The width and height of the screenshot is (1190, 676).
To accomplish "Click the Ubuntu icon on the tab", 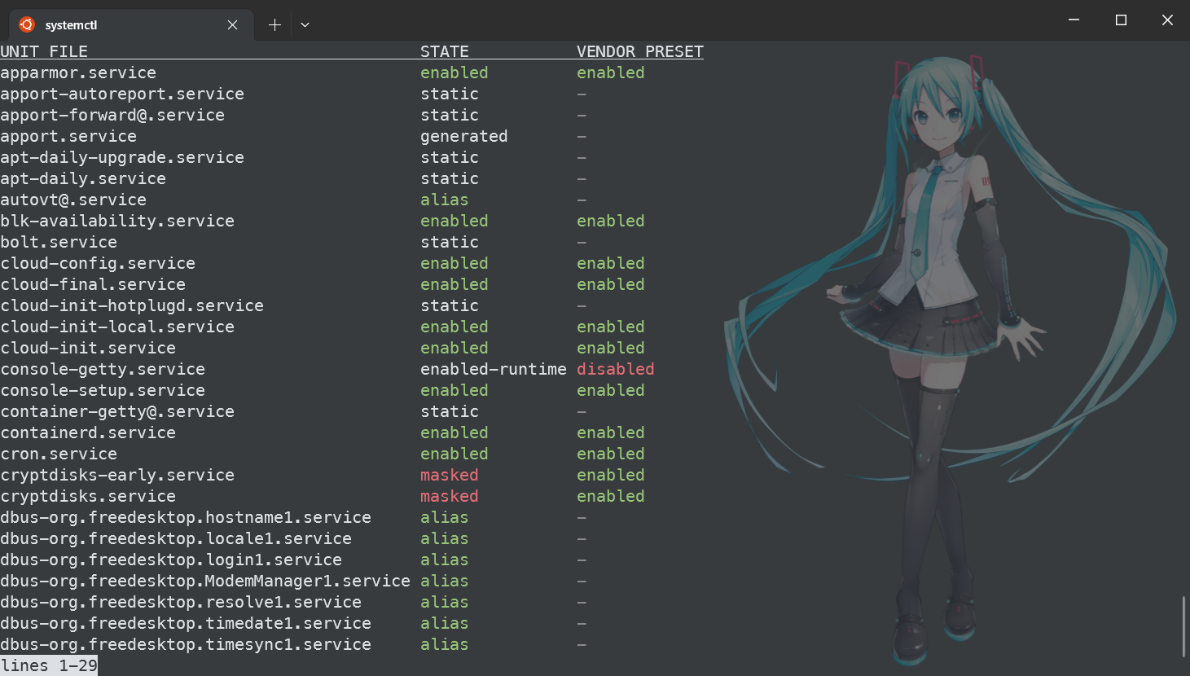I will tap(27, 24).
